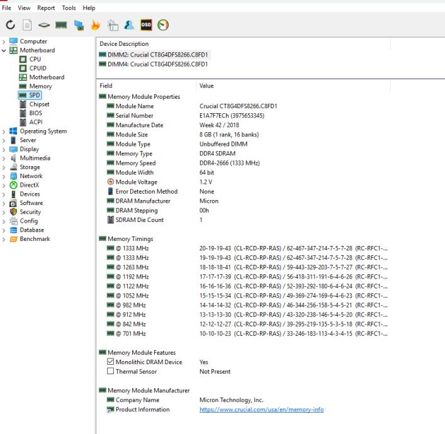
Task: Expand the Benchmark tree node
Action: (x=6, y=239)
